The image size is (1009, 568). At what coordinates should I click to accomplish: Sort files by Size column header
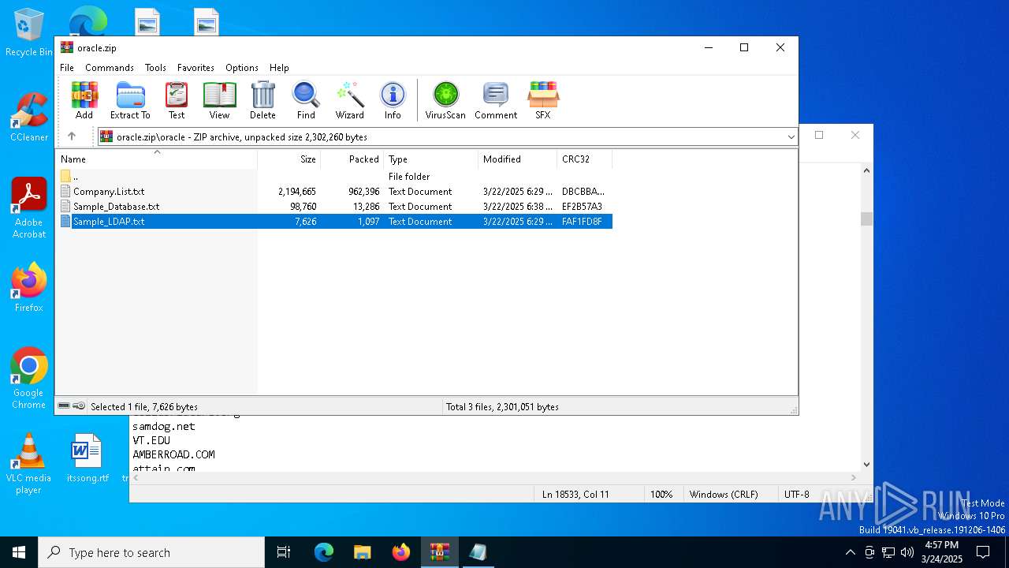[x=289, y=159]
